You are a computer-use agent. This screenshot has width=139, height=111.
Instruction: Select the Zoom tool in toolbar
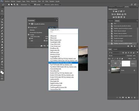click(2, 64)
